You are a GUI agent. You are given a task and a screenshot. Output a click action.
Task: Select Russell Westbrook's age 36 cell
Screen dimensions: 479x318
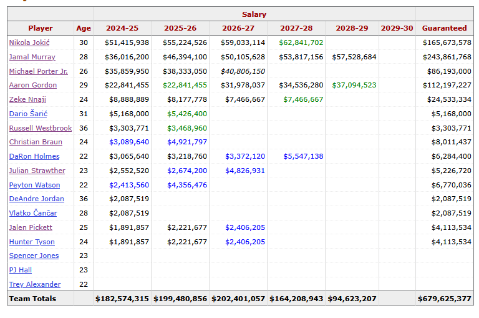tap(84, 128)
